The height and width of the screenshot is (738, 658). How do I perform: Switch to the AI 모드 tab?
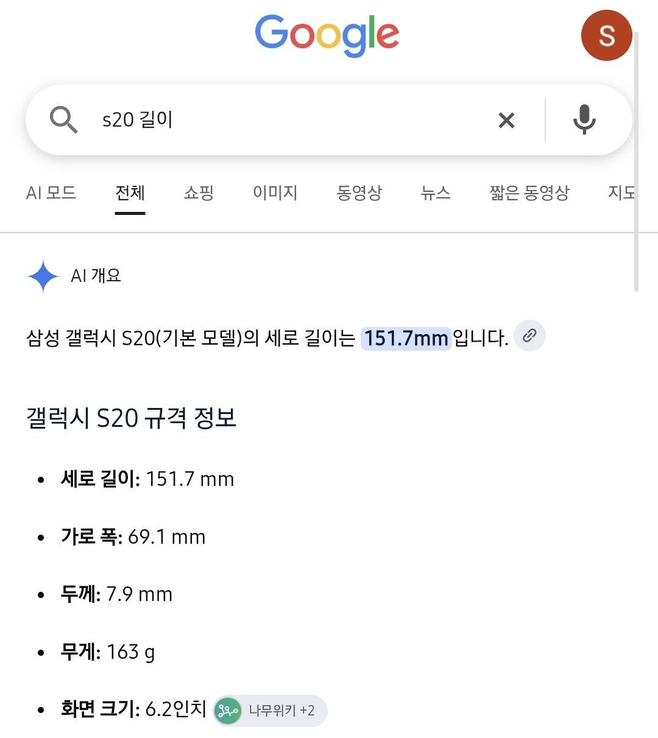tap(51, 193)
